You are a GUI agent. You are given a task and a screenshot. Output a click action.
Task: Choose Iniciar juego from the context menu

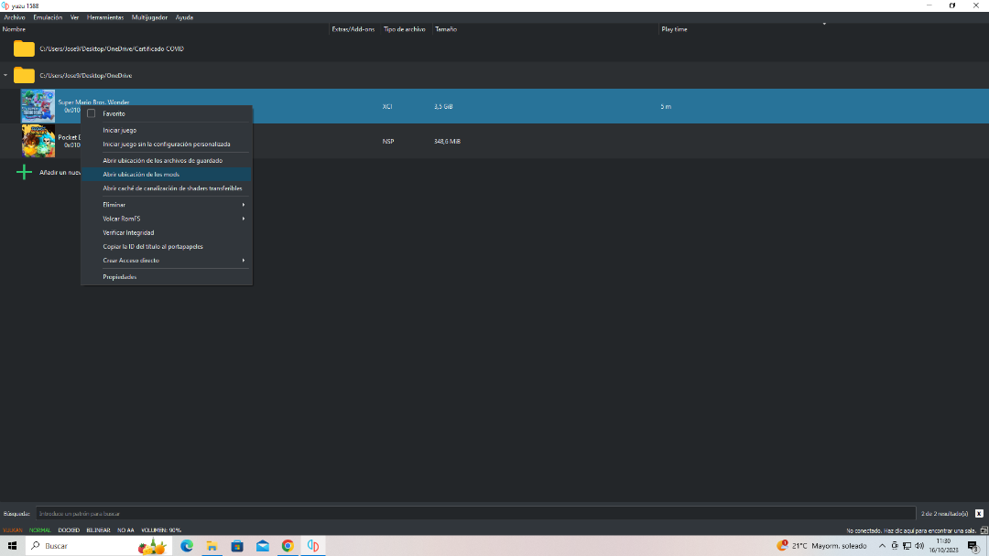[x=120, y=131]
